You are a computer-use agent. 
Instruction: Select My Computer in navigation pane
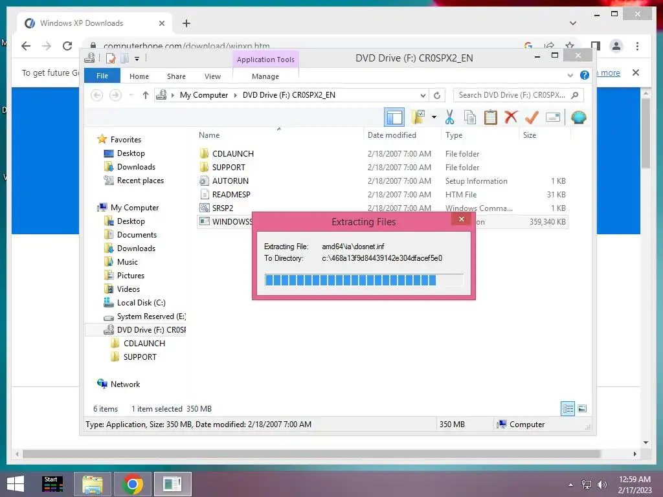tap(135, 208)
